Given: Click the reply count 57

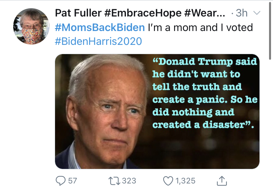Looking at the screenshot, I should point(73,181).
